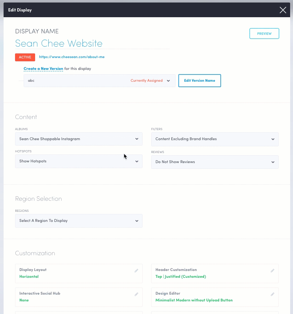Open the Albums dropdown
The width and height of the screenshot is (293, 314).
[x=79, y=139]
